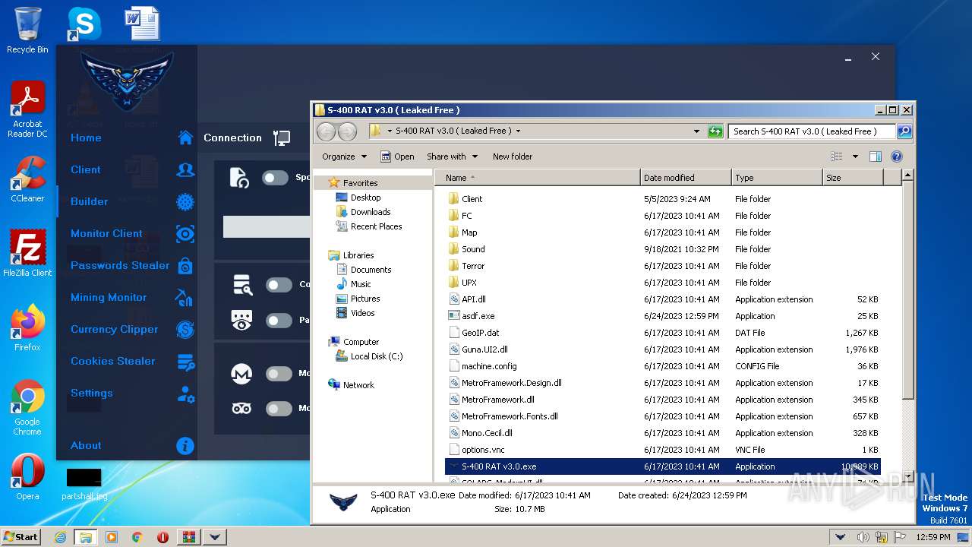Image resolution: width=972 pixels, height=547 pixels.
Task: Click the green refresh button in address bar
Action: 715,131
